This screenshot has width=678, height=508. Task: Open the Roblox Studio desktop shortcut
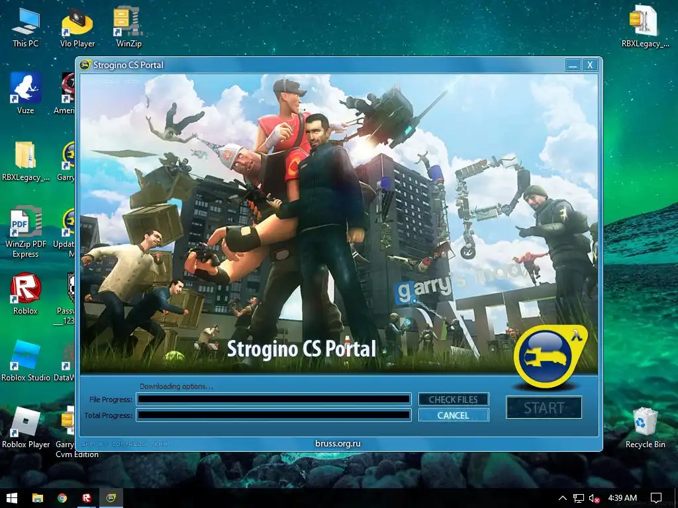click(x=26, y=360)
